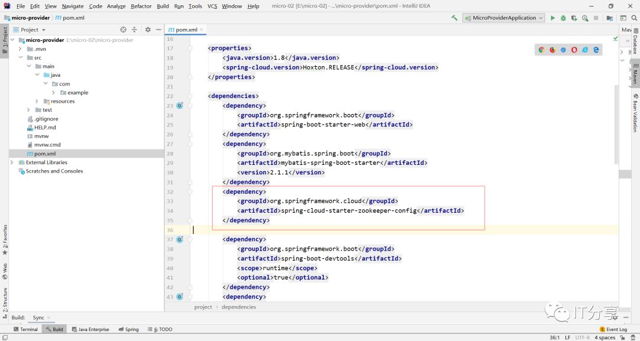Open pom.xml preview in Internet Explorer
The image size is (640, 341).
(585, 50)
